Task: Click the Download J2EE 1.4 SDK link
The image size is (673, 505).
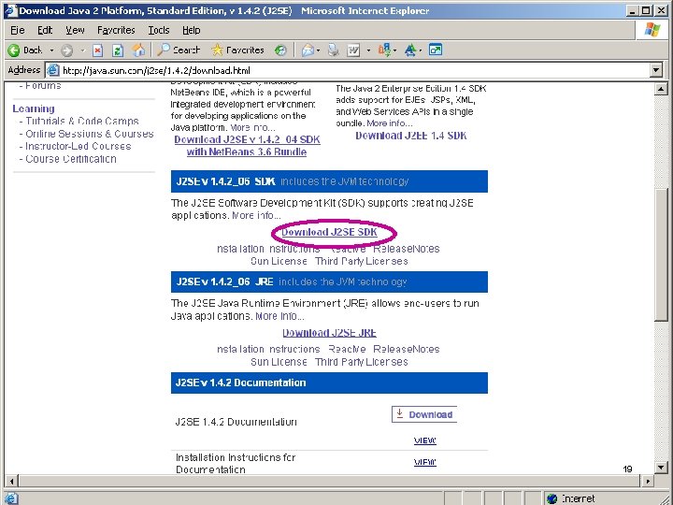Action: [410, 136]
